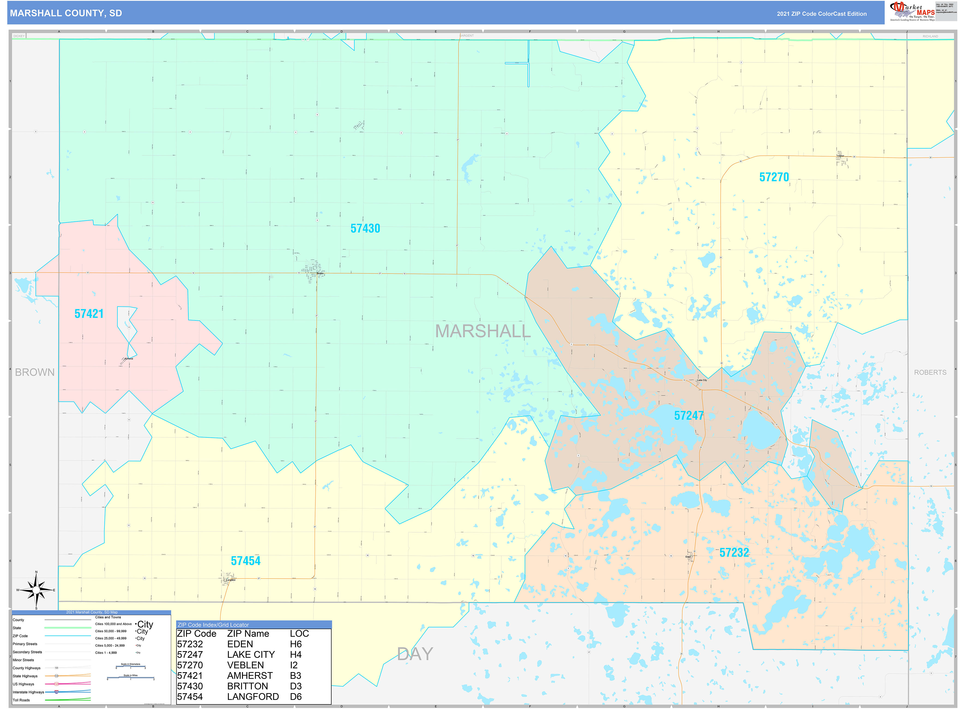Expand the Cities and Towns legend section
This screenshot has height=709, width=962.
click(x=108, y=617)
